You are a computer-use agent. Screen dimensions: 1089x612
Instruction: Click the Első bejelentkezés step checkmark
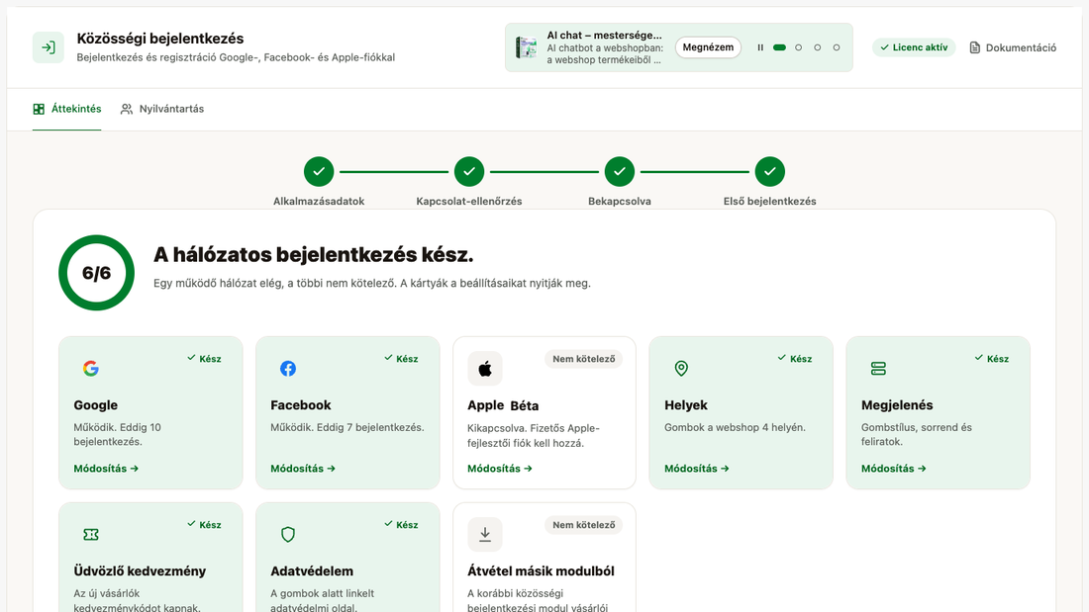point(770,171)
